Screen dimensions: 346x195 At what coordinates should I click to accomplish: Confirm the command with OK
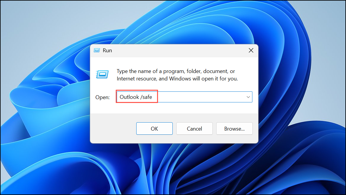[x=154, y=129]
